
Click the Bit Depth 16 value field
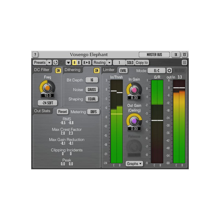pos(92,80)
